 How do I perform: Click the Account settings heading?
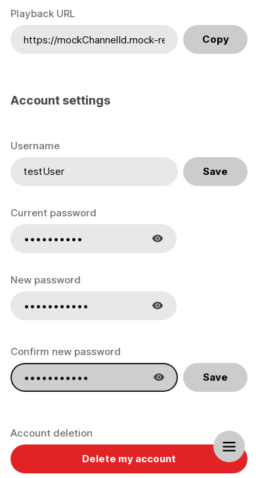(60, 101)
